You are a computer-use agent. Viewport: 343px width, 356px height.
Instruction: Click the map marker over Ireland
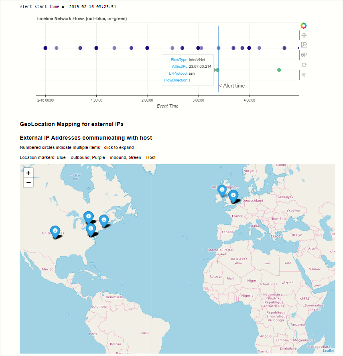pyautogui.click(x=221, y=190)
